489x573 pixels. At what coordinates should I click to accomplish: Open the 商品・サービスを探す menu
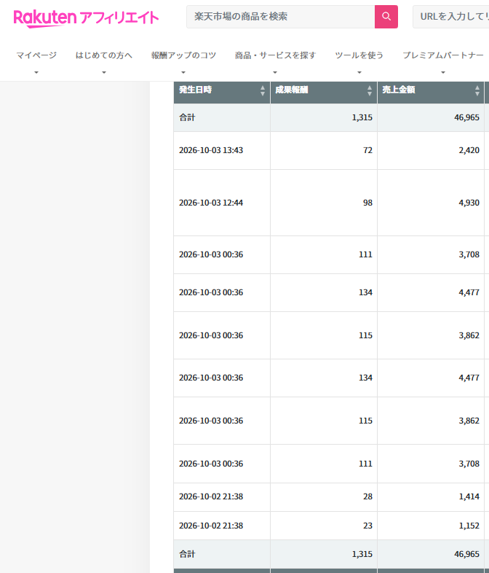click(x=275, y=55)
